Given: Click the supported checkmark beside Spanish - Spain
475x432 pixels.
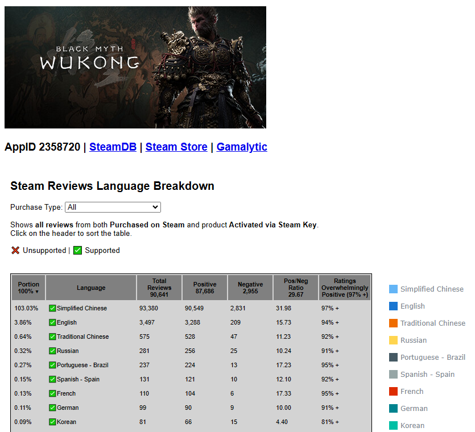Looking at the screenshot, I should pyautogui.click(x=52, y=379).
